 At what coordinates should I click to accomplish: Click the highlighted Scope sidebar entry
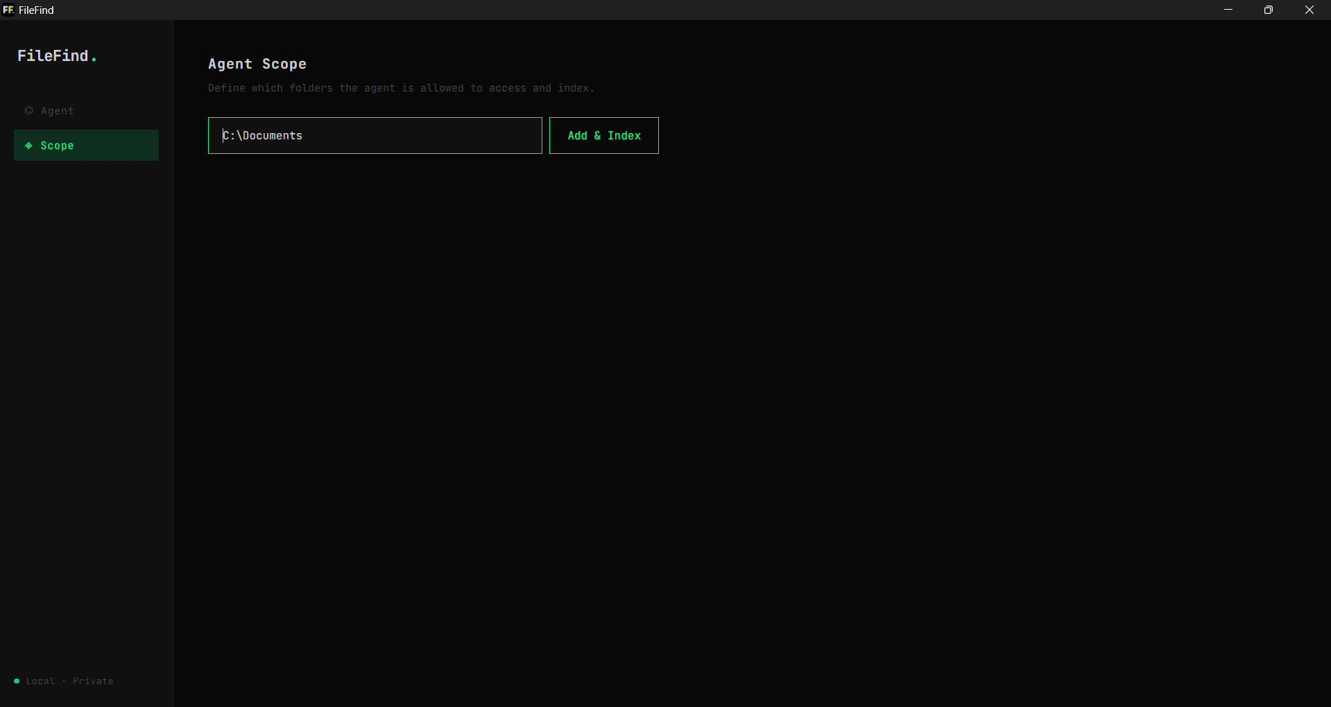(x=86, y=146)
